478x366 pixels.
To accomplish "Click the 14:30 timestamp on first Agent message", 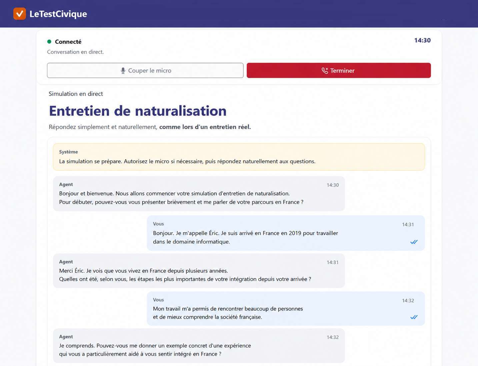I will tap(333, 185).
